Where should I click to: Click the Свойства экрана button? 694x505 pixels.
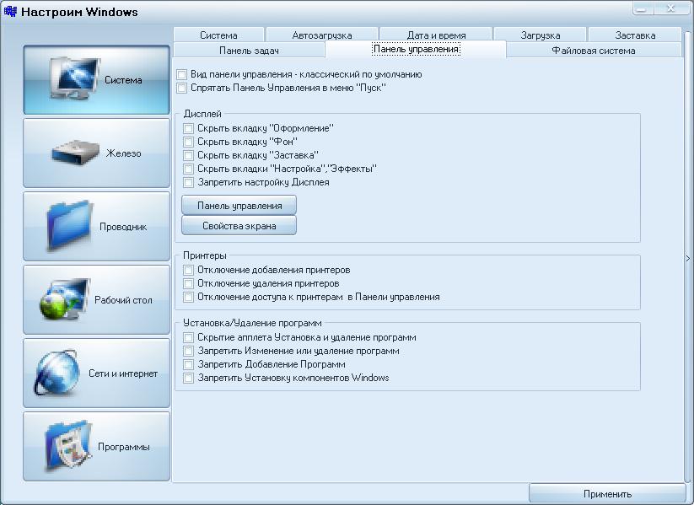coord(239,226)
